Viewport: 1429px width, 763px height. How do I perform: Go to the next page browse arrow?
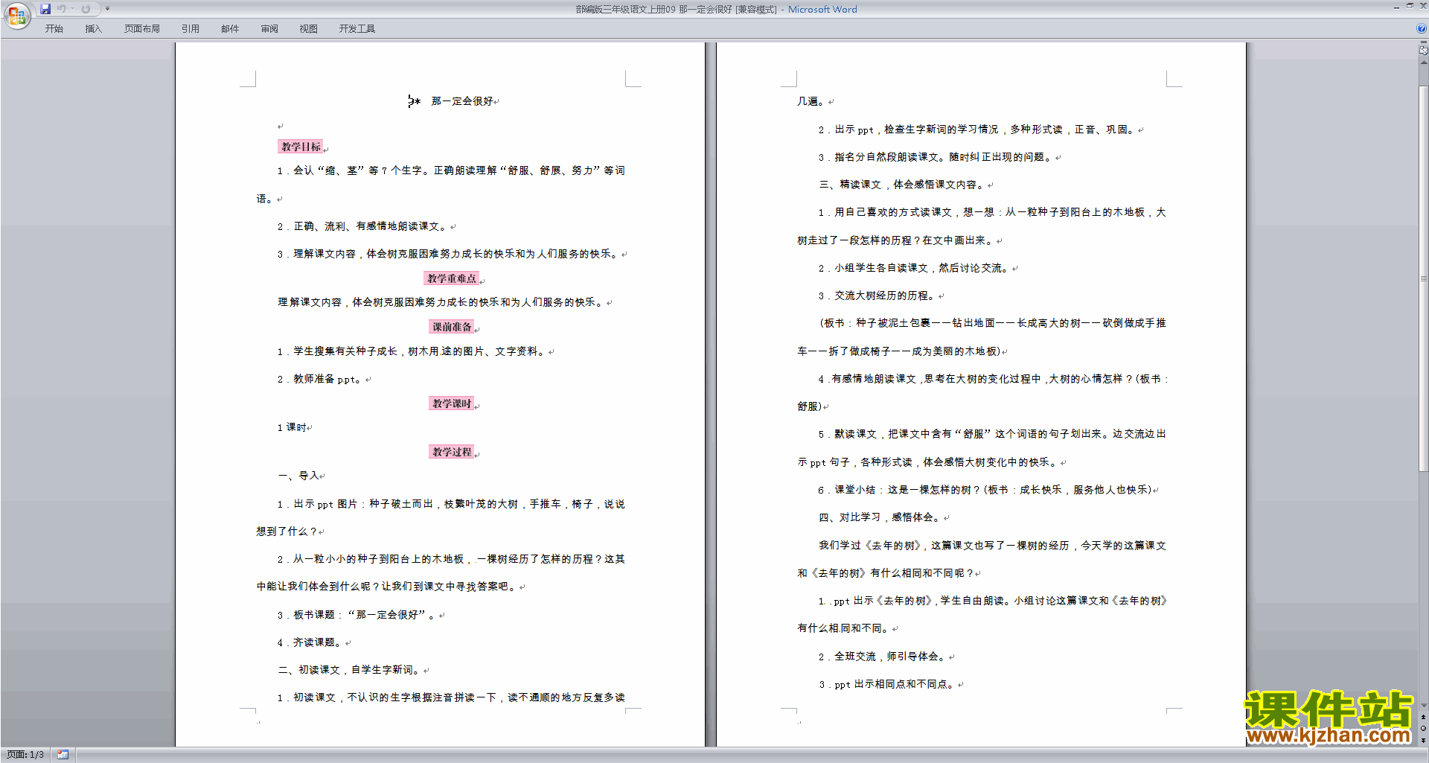[1424, 740]
